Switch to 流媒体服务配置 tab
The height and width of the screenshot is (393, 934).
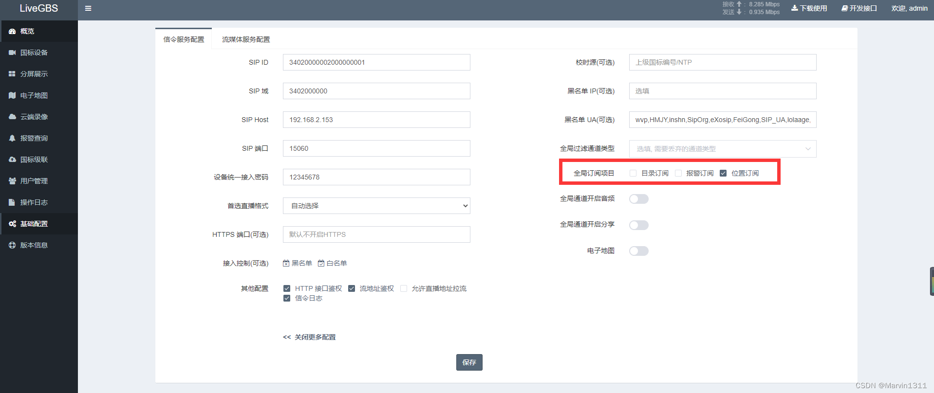[246, 39]
